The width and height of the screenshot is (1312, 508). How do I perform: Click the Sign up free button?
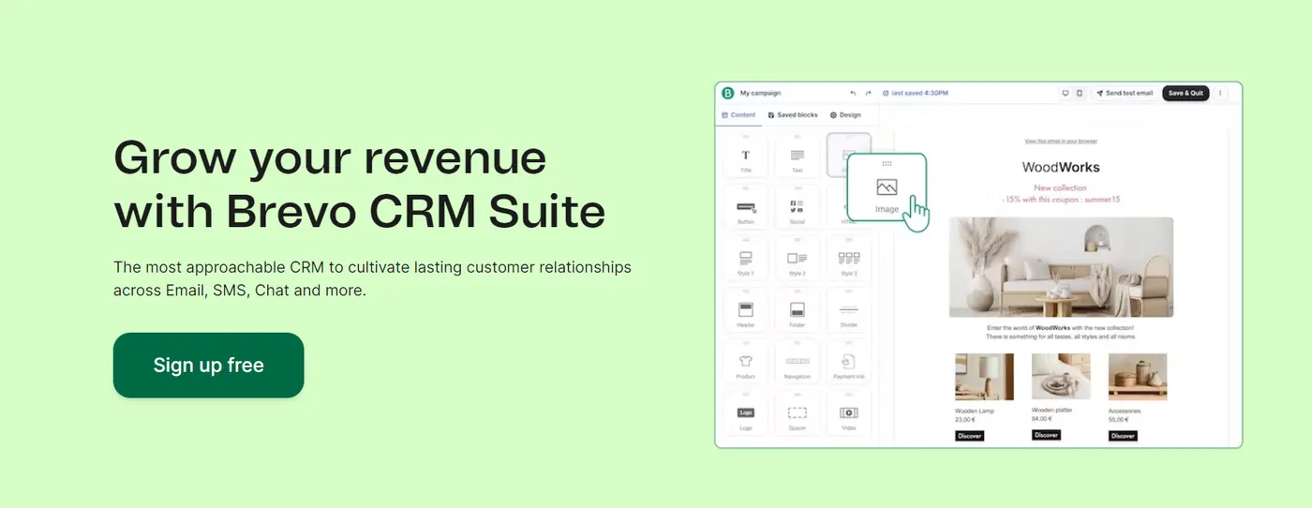[x=208, y=365]
